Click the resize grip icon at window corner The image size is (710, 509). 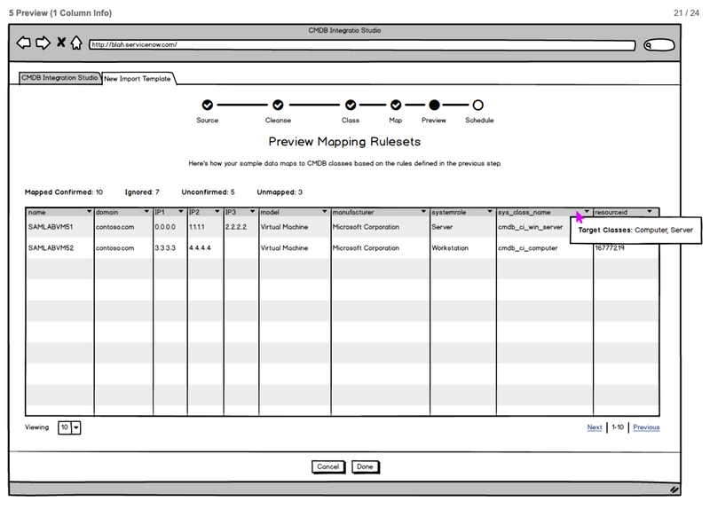pos(674,489)
